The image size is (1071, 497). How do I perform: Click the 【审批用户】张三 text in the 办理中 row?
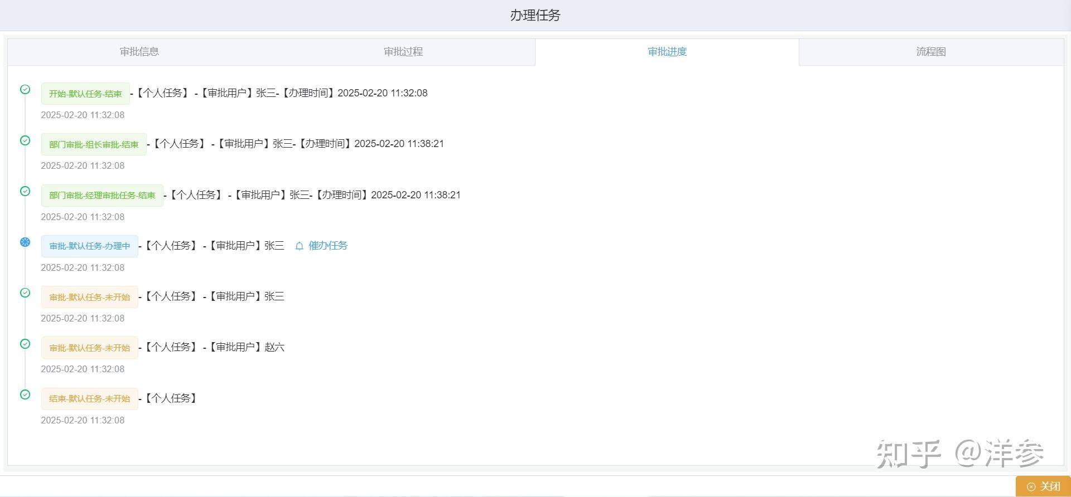coord(246,246)
